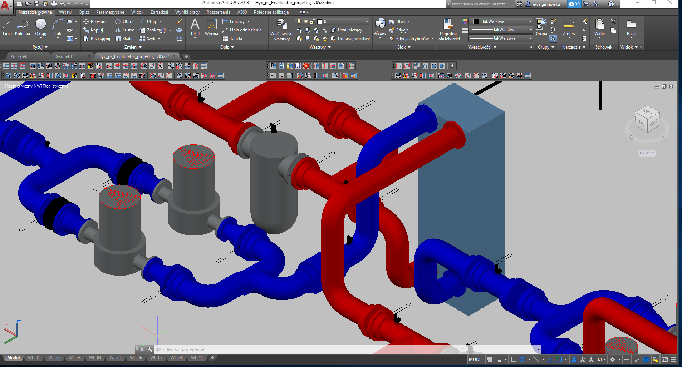Viewport: 682px width, 367px height.
Task: Open the GUW coordinate system dropdown
Action: [x=647, y=153]
